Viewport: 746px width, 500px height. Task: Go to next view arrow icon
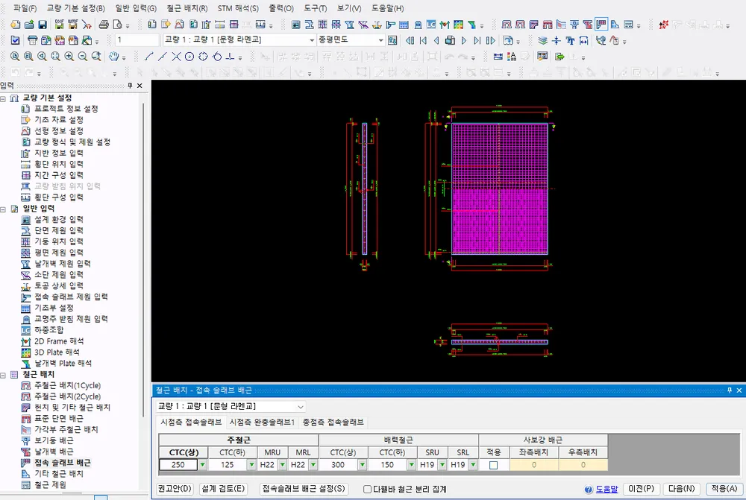coord(464,40)
